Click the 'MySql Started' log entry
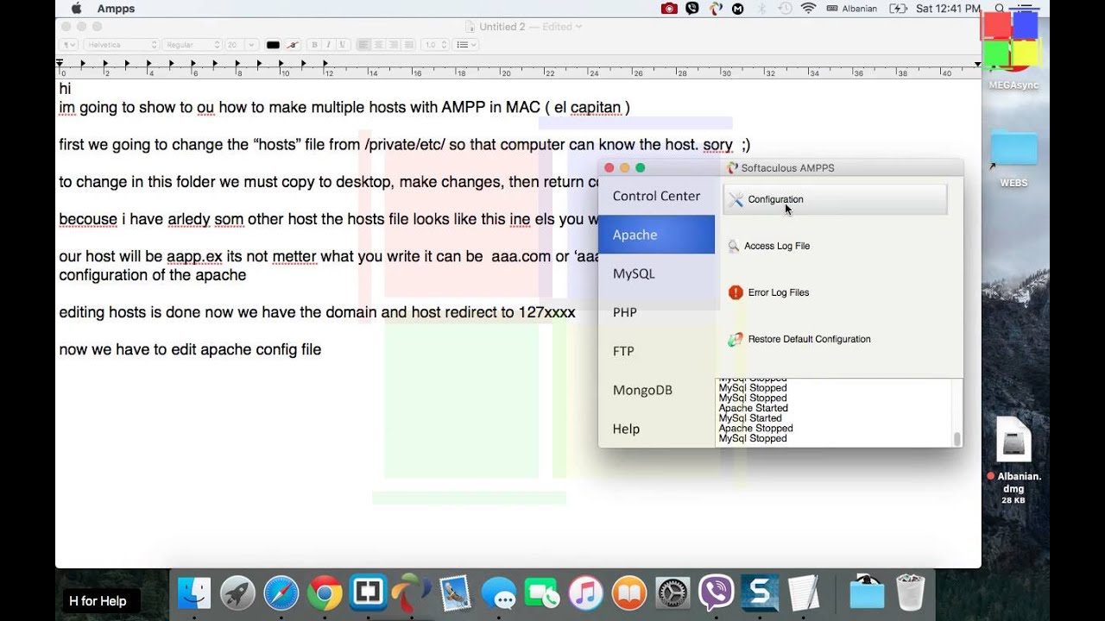Screen dimensions: 1105x621 (x=750, y=418)
